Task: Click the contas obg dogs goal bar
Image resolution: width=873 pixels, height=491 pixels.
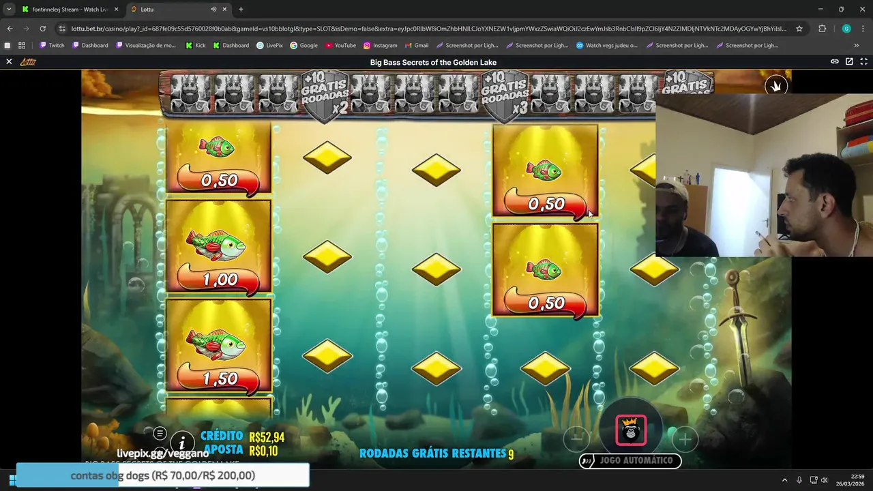Action: pos(162,475)
